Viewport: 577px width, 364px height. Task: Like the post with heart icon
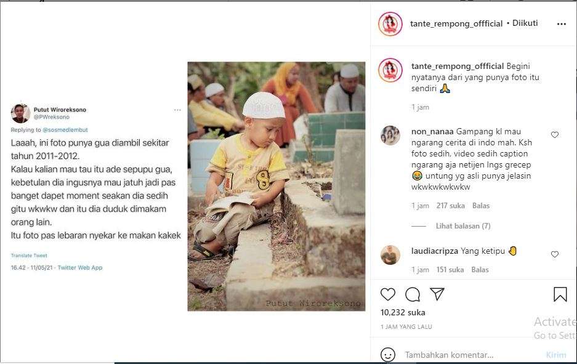coord(388,294)
